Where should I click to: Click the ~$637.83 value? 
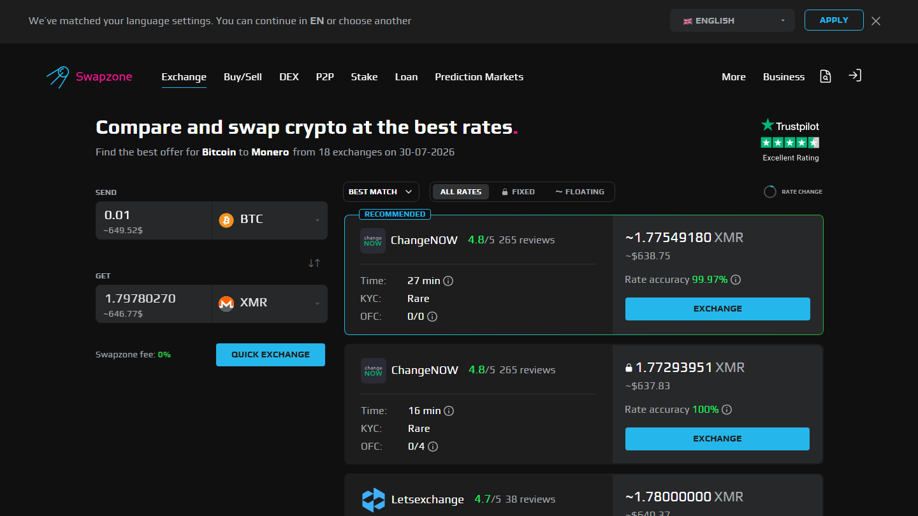coord(647,386)
